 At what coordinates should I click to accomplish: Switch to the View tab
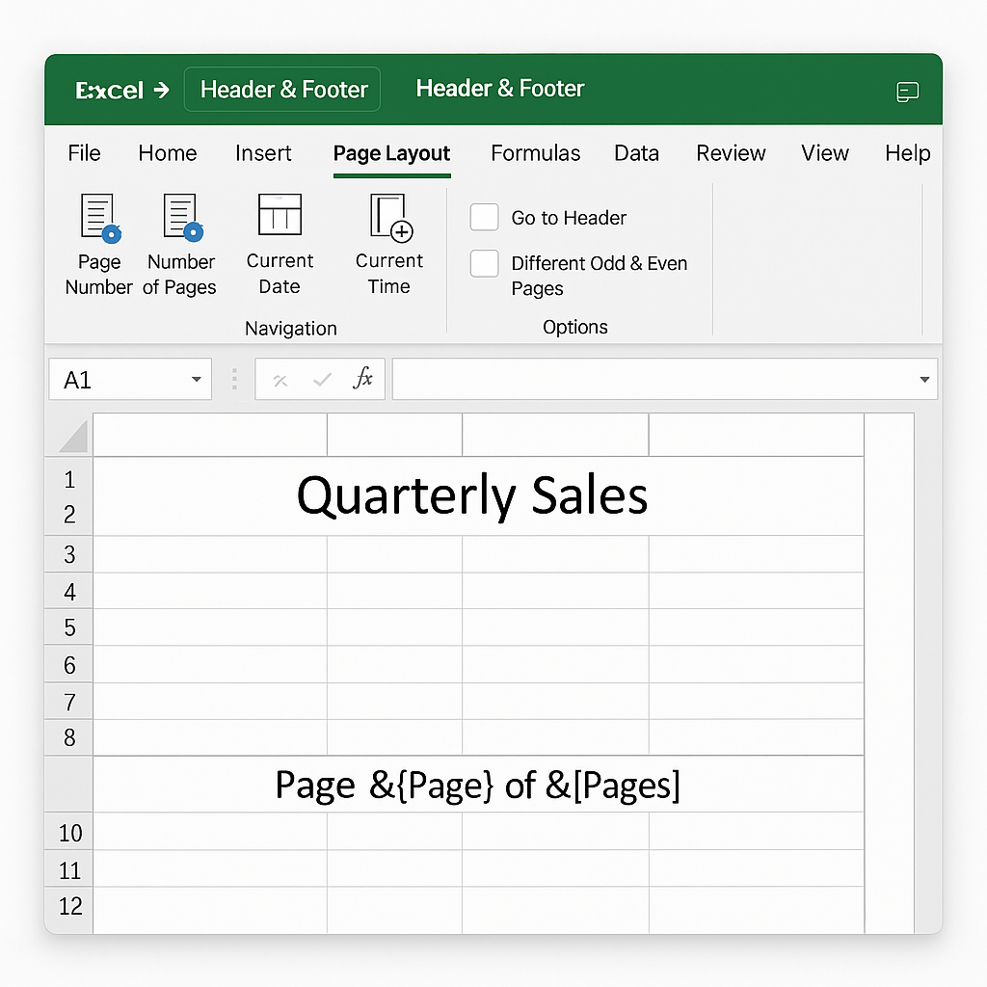[825, 153]
